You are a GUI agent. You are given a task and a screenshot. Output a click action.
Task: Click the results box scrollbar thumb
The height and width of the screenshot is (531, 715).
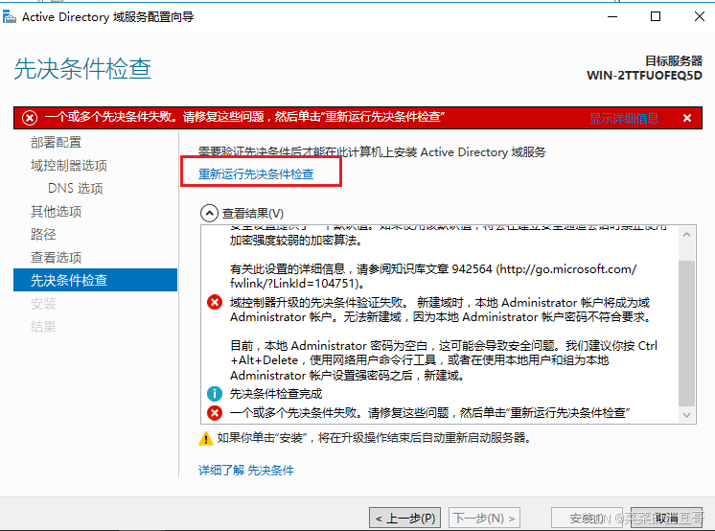687,333
